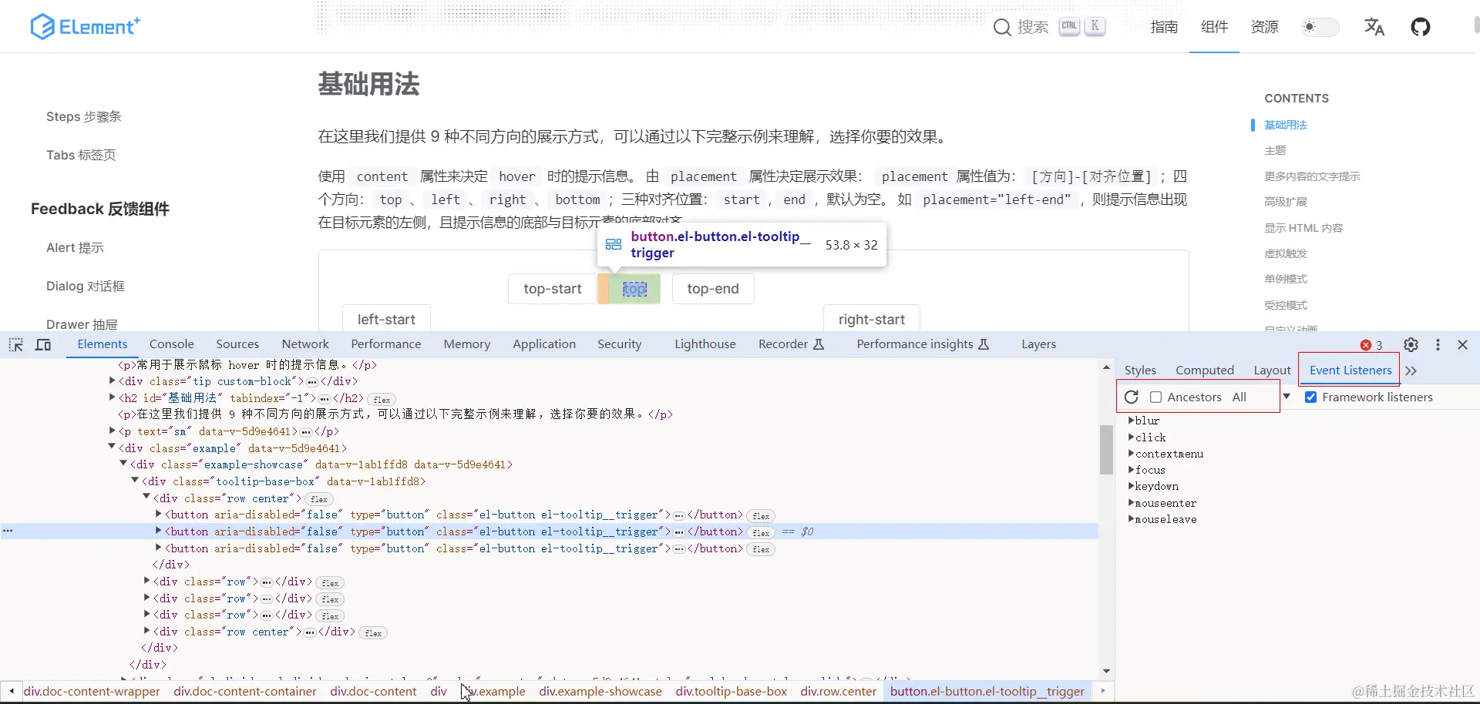The height and width of the screenshot is (704, 1480).
Task: Collapse the tooltip-base-box div node
Action: [x=135, y=480]
